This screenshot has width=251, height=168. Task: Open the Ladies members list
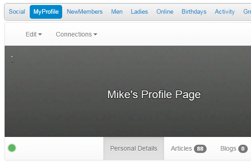[139, 12]
